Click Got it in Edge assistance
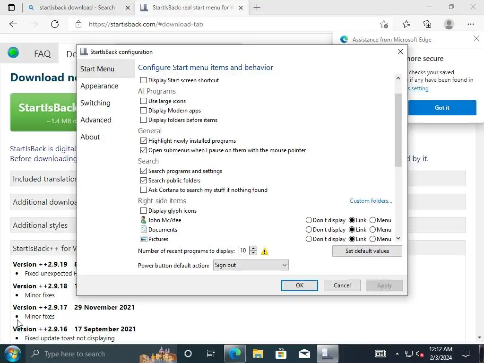The image size is (484, 363). click(442, 108)
